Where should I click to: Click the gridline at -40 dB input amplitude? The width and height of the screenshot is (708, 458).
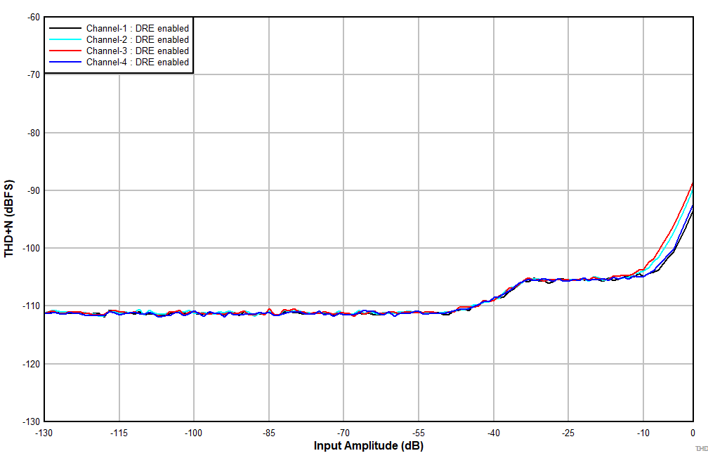pyautogui.click(x=494, y=211)
